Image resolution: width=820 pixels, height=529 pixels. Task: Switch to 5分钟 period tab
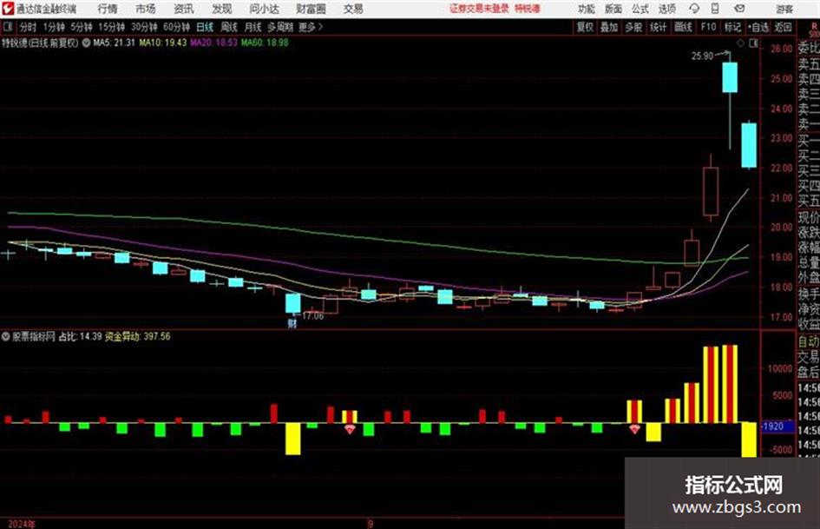(81, 27)
